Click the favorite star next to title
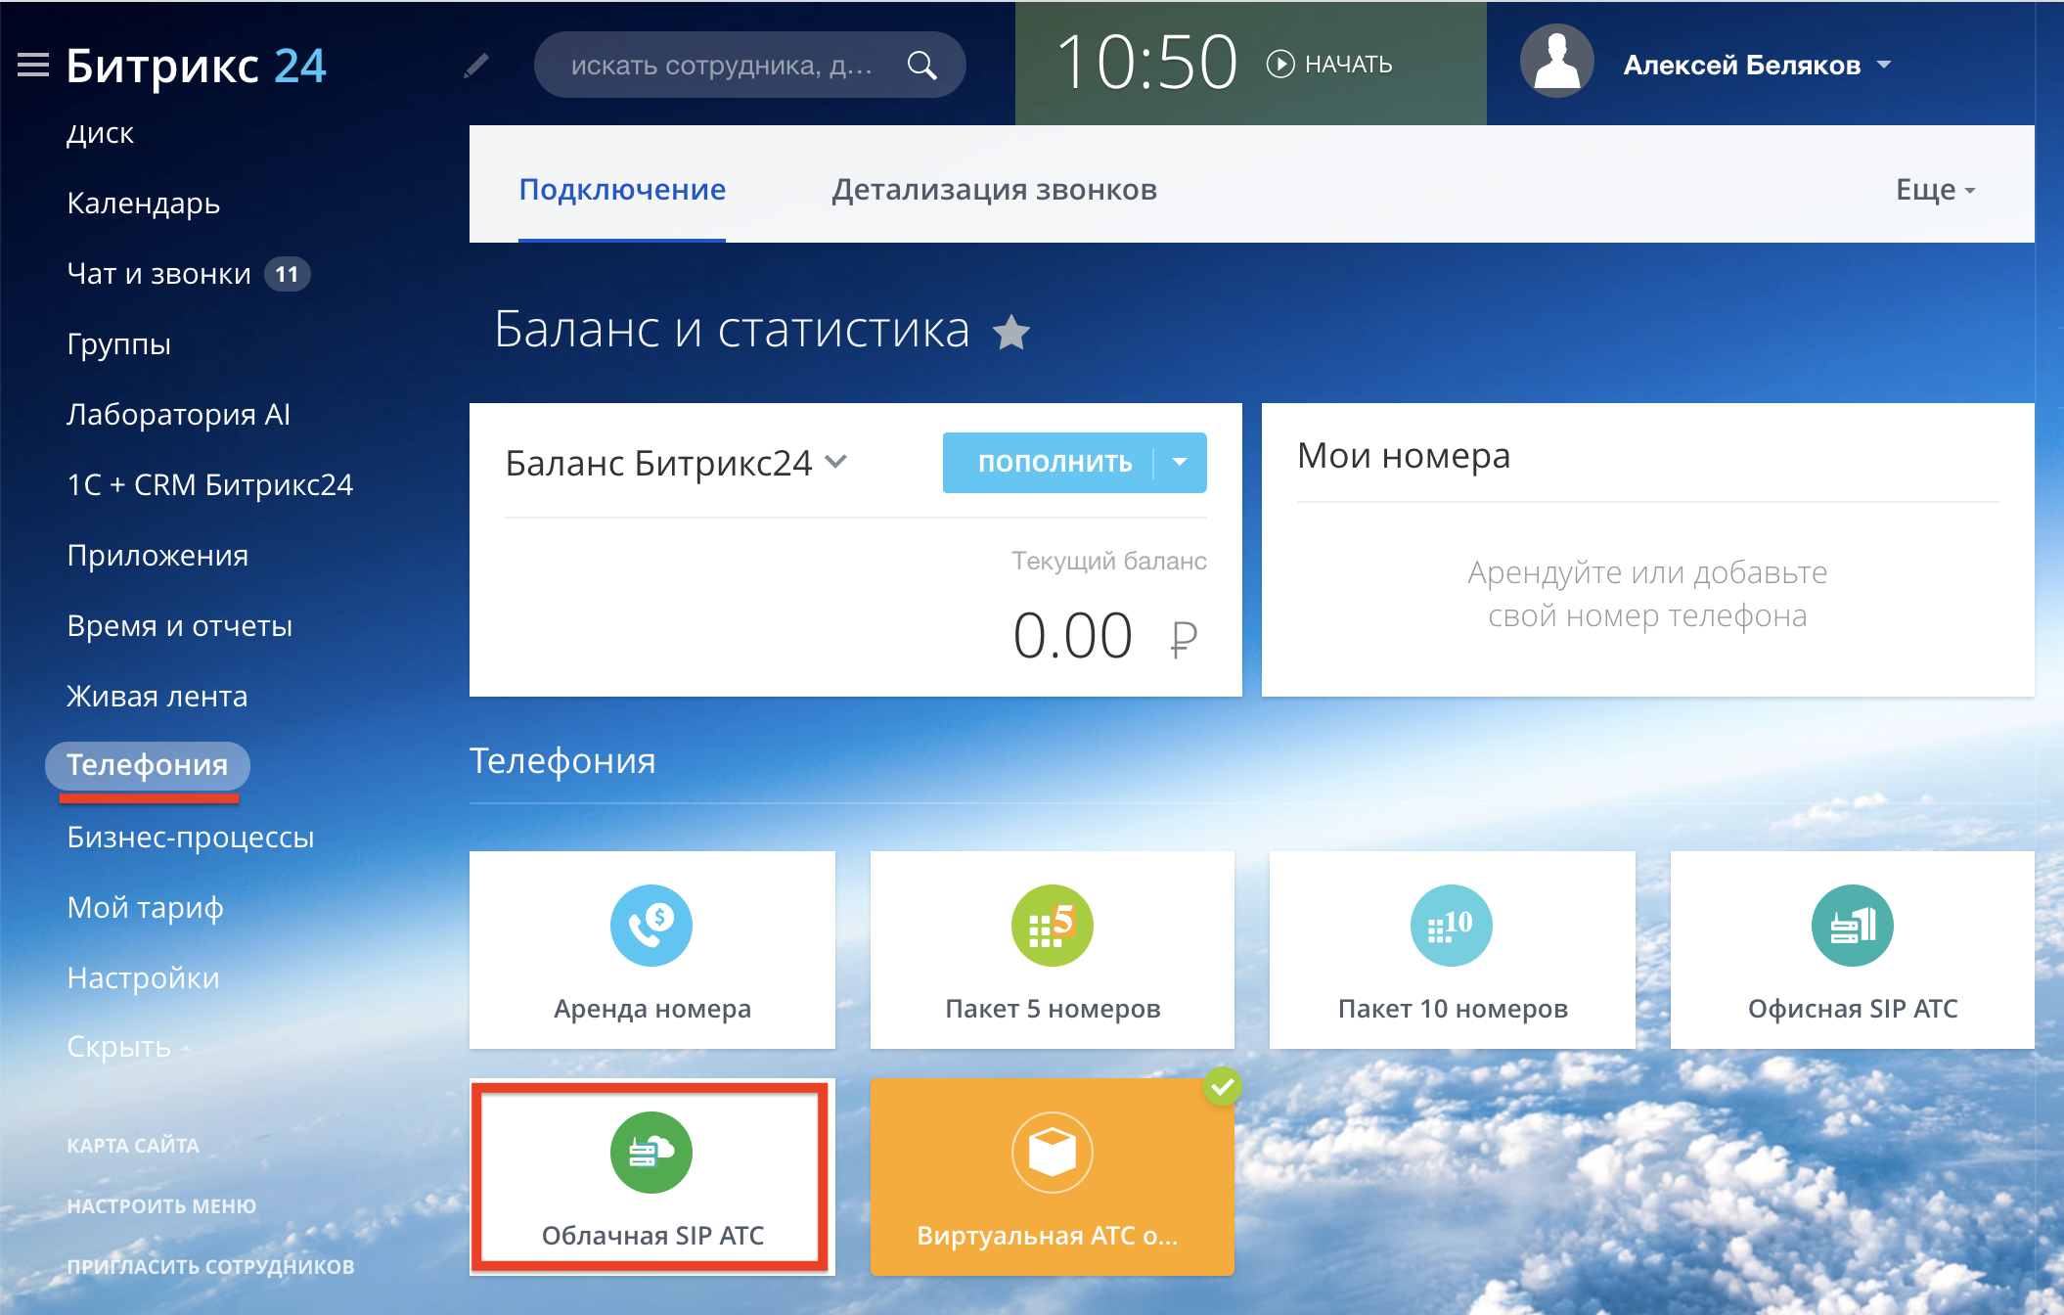This screenshot has width=2064, height=1315. (1011, 333)
